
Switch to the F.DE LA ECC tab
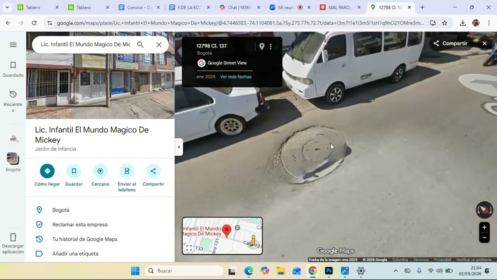click(189, 7)
